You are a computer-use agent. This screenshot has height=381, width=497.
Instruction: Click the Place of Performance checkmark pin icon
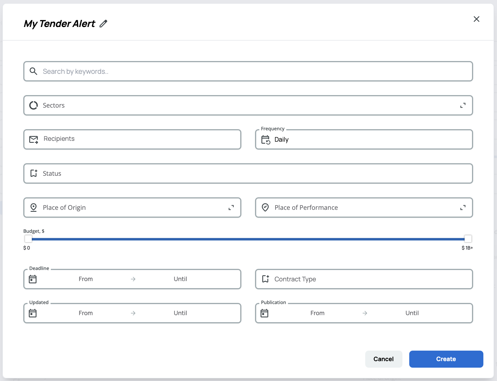point(265,208)
